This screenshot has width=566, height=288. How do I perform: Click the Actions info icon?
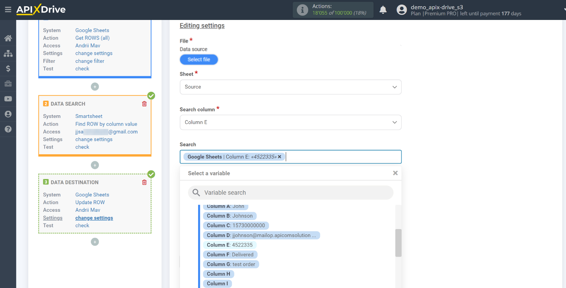point(302,10)
